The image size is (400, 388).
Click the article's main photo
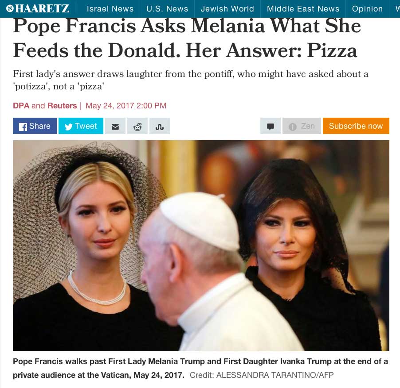[x=201, y=246]
